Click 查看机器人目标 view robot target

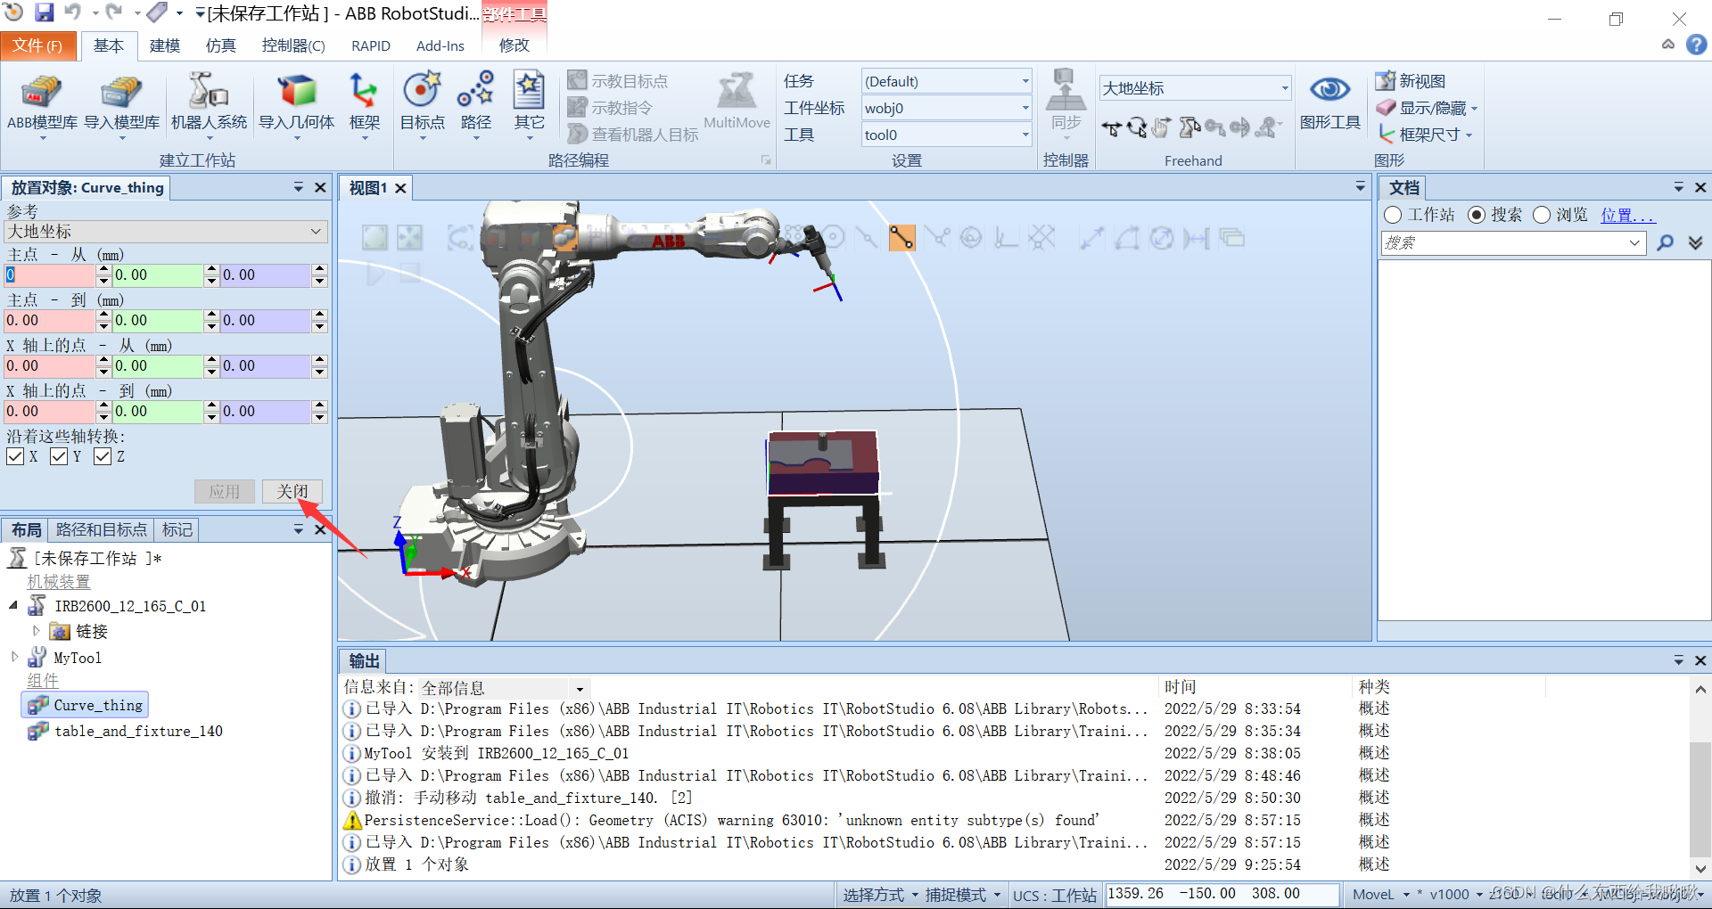[x=633, y=135]
